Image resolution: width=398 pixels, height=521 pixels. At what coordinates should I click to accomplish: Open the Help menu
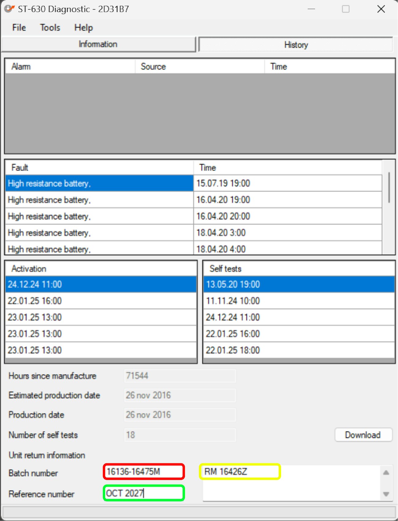click(x=83, y=28)
